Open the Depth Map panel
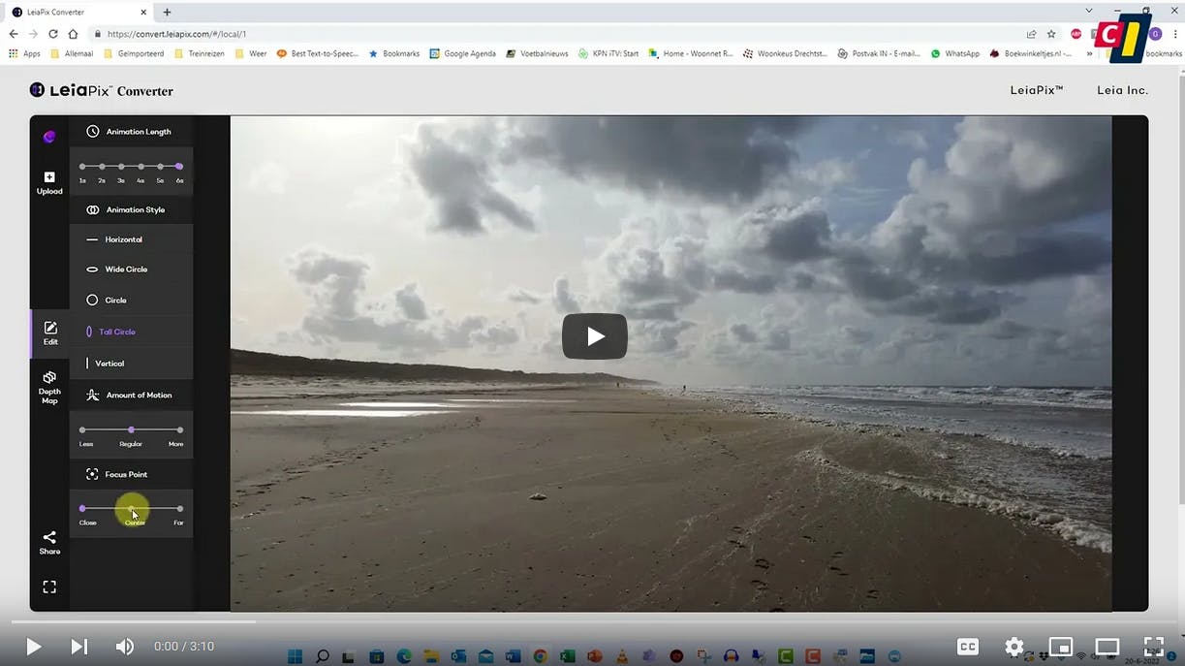This screenshot has height=666, width=1185. [x=49, y=388]
